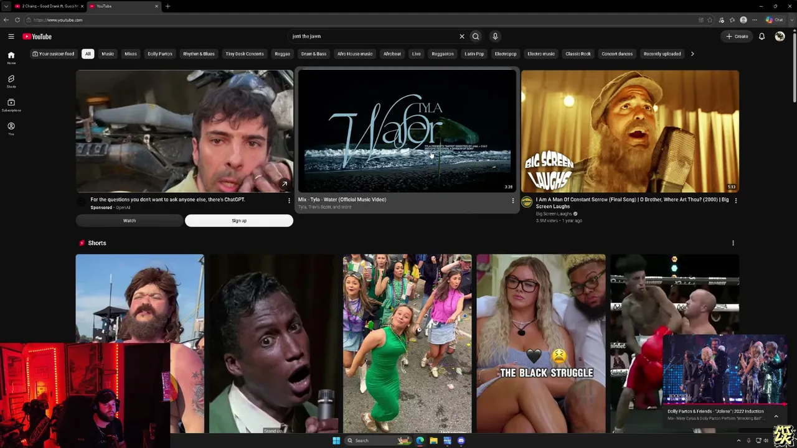Open the You page in sidebar
The width and height of the screenshot is (797, 448).
[x=11, y=129]
